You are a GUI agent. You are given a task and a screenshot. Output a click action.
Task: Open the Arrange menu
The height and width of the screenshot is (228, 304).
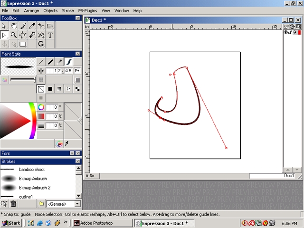click(x=31, y=10)
